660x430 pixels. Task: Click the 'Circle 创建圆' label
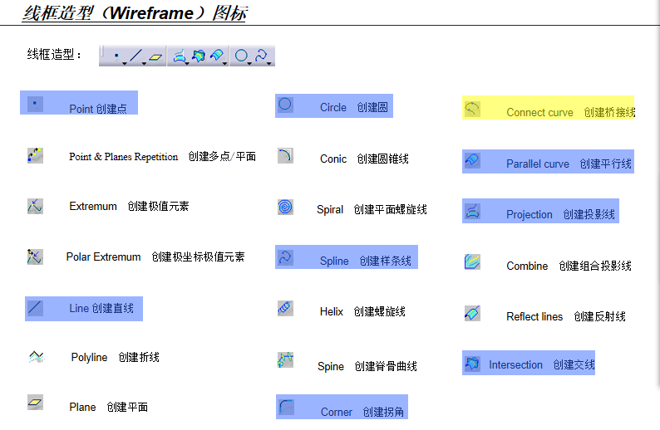point(354,108)
